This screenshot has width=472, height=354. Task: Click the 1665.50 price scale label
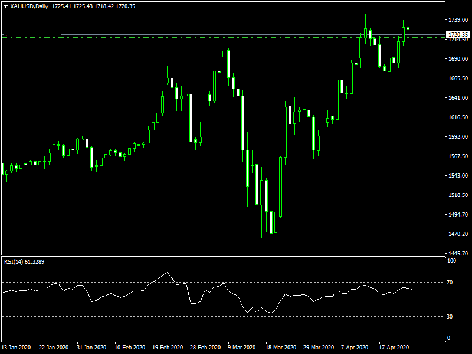pos(458,78)
